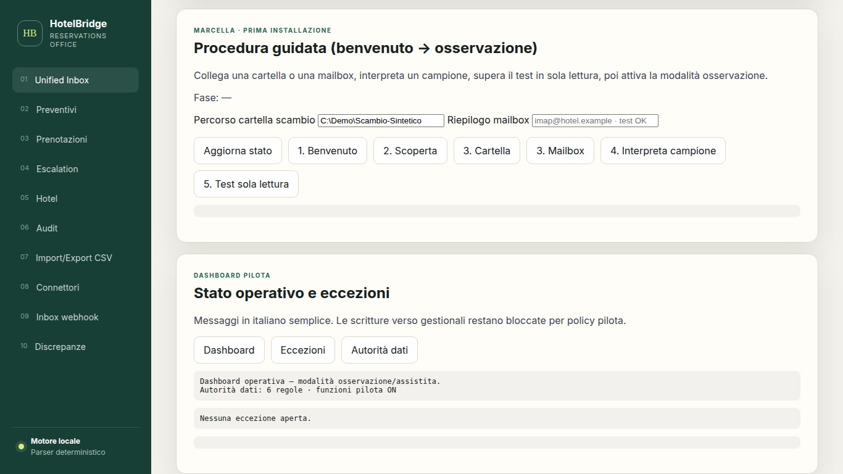Focus the Percorso cartella scambio field
Image resolution: width=843 pixels, height=474 pixels.
[x=381, y=120]
